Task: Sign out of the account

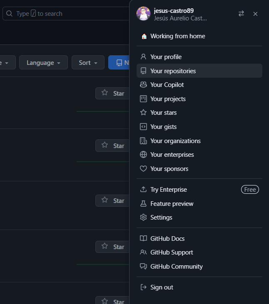Action: pos(199,287)
